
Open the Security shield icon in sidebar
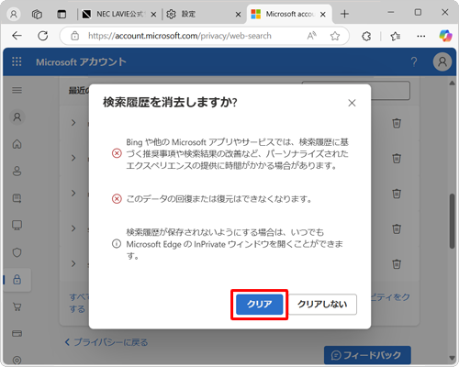point(17,252)
